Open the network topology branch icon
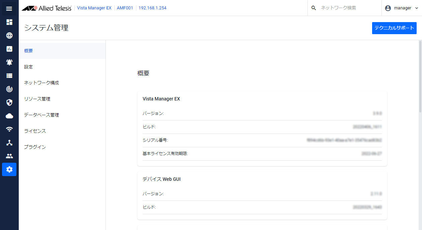The width and height of the screenshot is (422, 230). pos(9,143)
